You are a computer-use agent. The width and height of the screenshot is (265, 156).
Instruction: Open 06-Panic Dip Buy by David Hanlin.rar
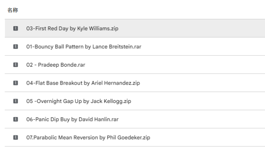coord(72,119)
